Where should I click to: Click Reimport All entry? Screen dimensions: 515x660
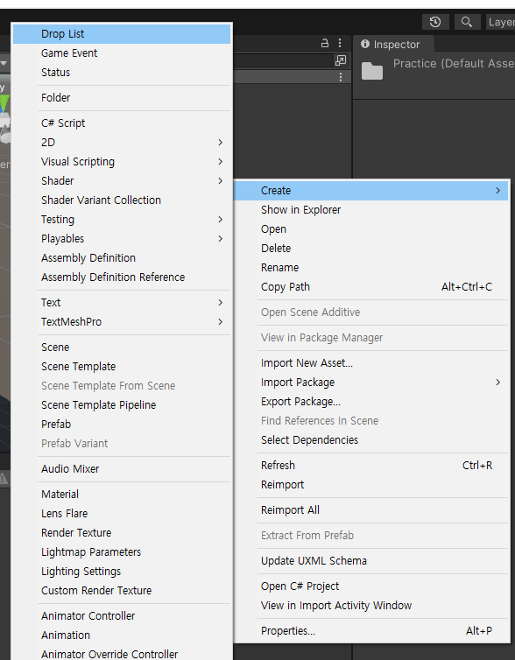(x=371, y=510)
